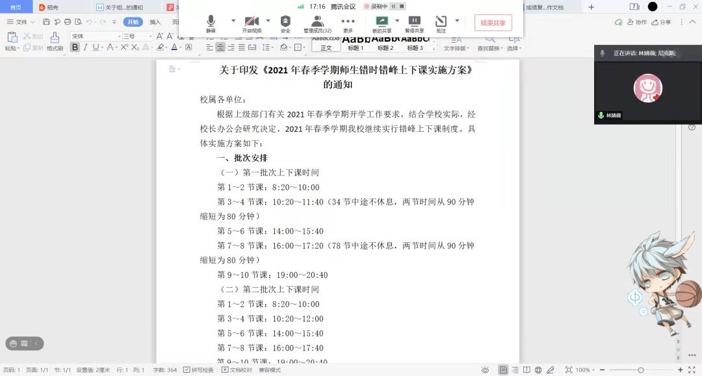Open the meeting security shield icon
Screen dimensions: 702x376
pyautogui.click(x=285, y=23)
